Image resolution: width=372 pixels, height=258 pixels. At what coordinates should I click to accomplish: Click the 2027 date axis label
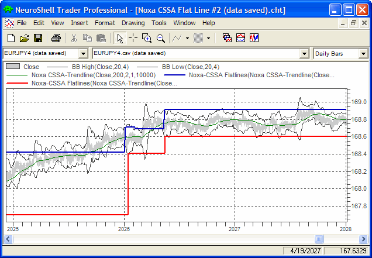[x=235, y=229]
